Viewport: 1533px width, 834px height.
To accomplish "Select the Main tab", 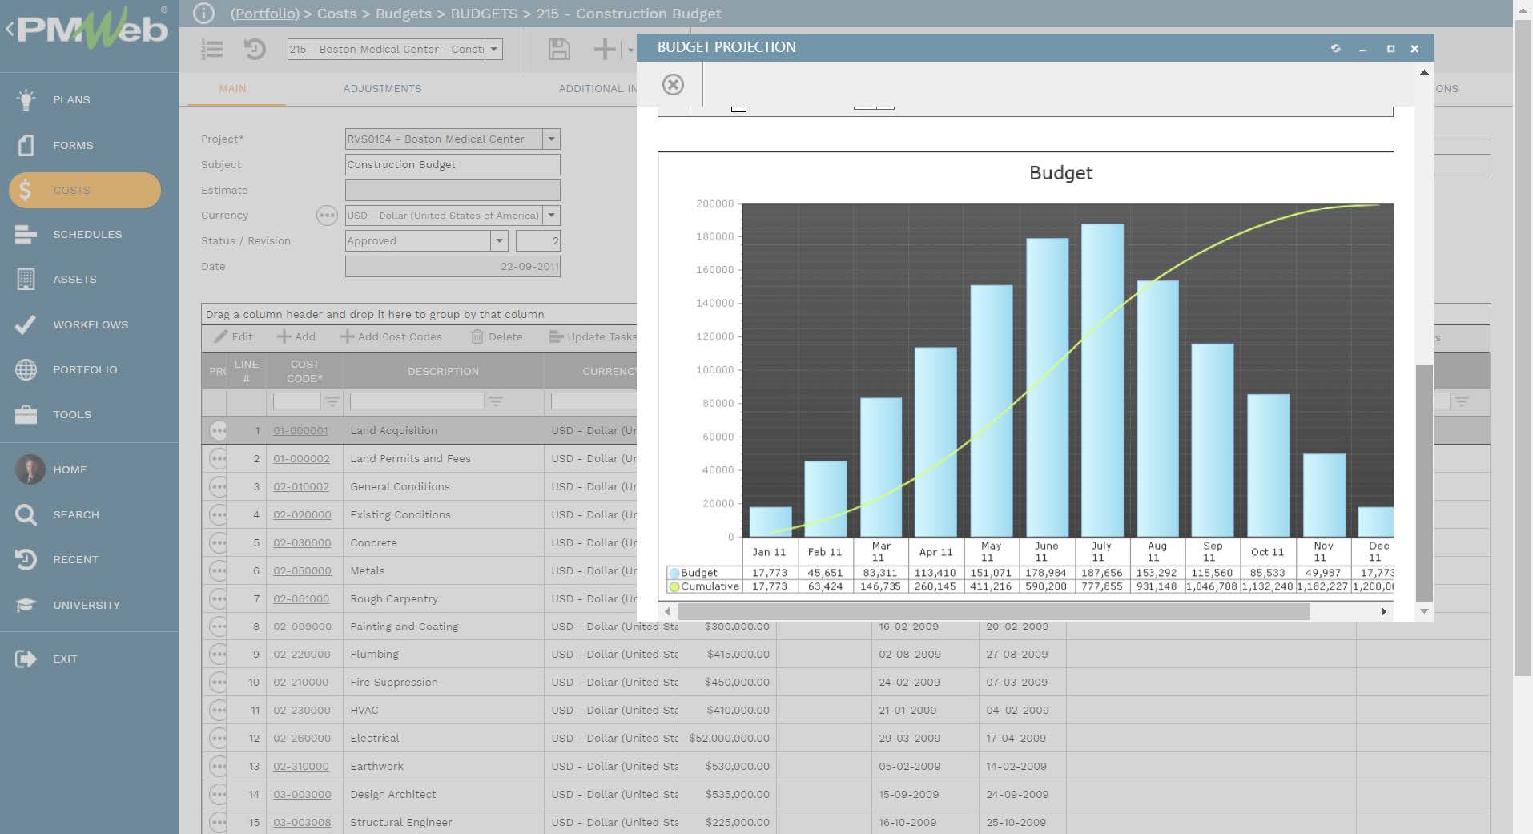I will click(x=232, y=89).
